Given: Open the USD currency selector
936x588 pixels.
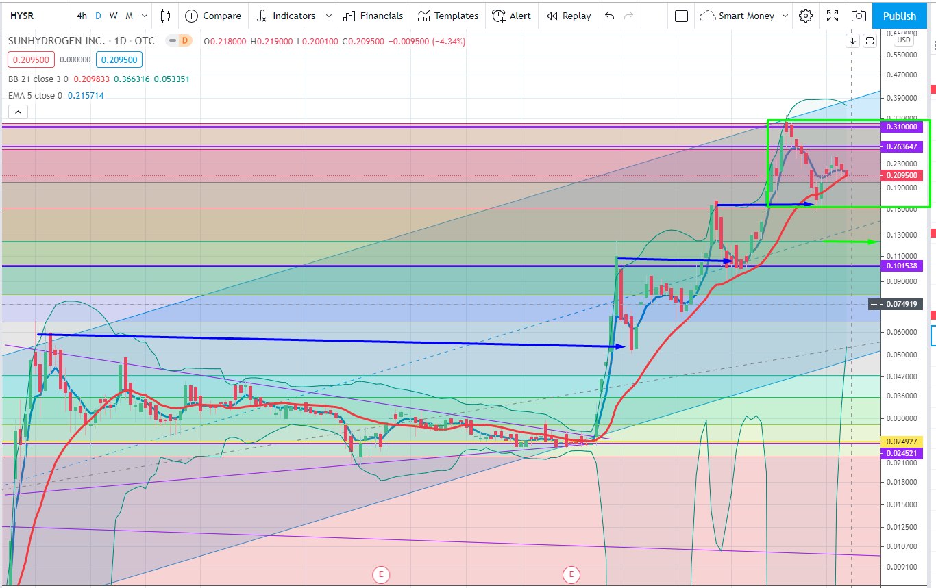Looking at the screenshot, I should (905, 40).
